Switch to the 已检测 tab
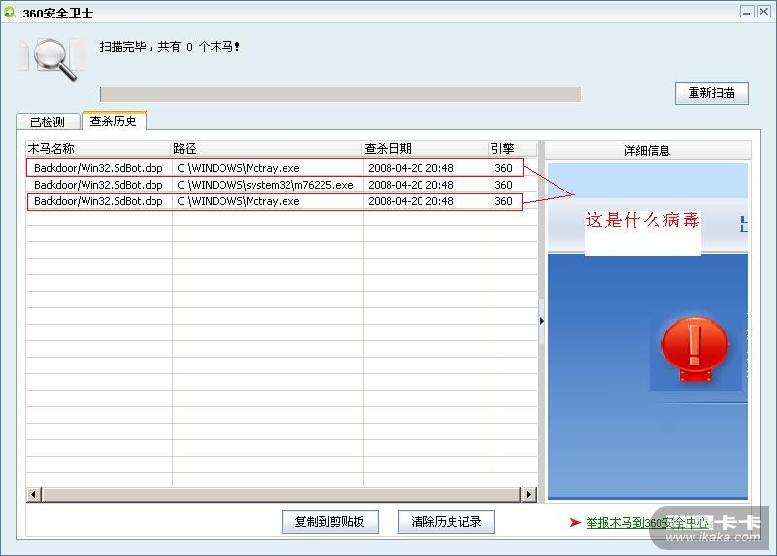The image size is (777, 556). pos(48,122)
